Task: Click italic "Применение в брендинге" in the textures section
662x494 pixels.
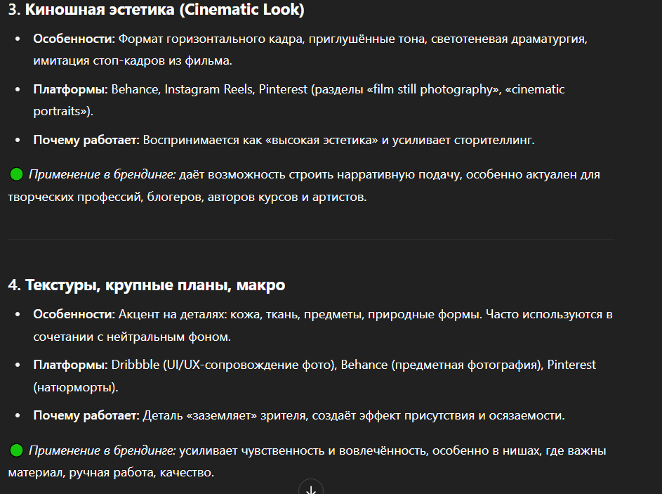Action: pos(102,450)
